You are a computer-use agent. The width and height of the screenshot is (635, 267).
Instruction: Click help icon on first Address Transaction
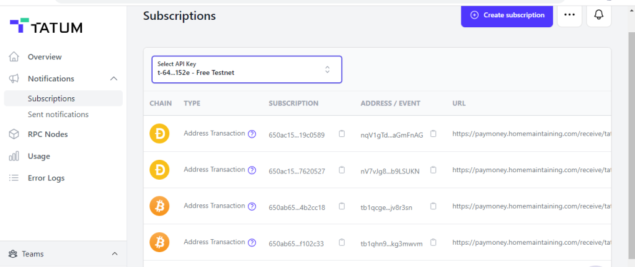[x=252, y=134]
